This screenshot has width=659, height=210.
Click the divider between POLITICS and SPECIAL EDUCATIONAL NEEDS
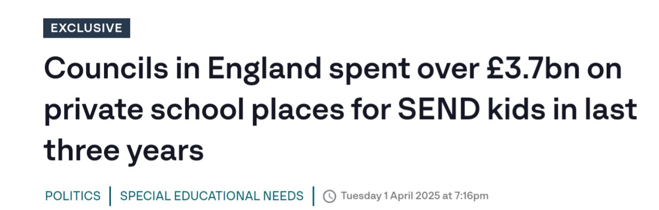click(x=110, y=196)
